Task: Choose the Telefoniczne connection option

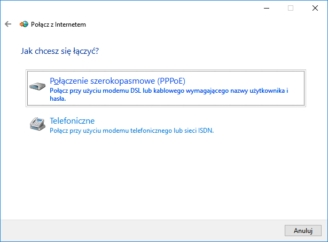Action: point(72,120)
